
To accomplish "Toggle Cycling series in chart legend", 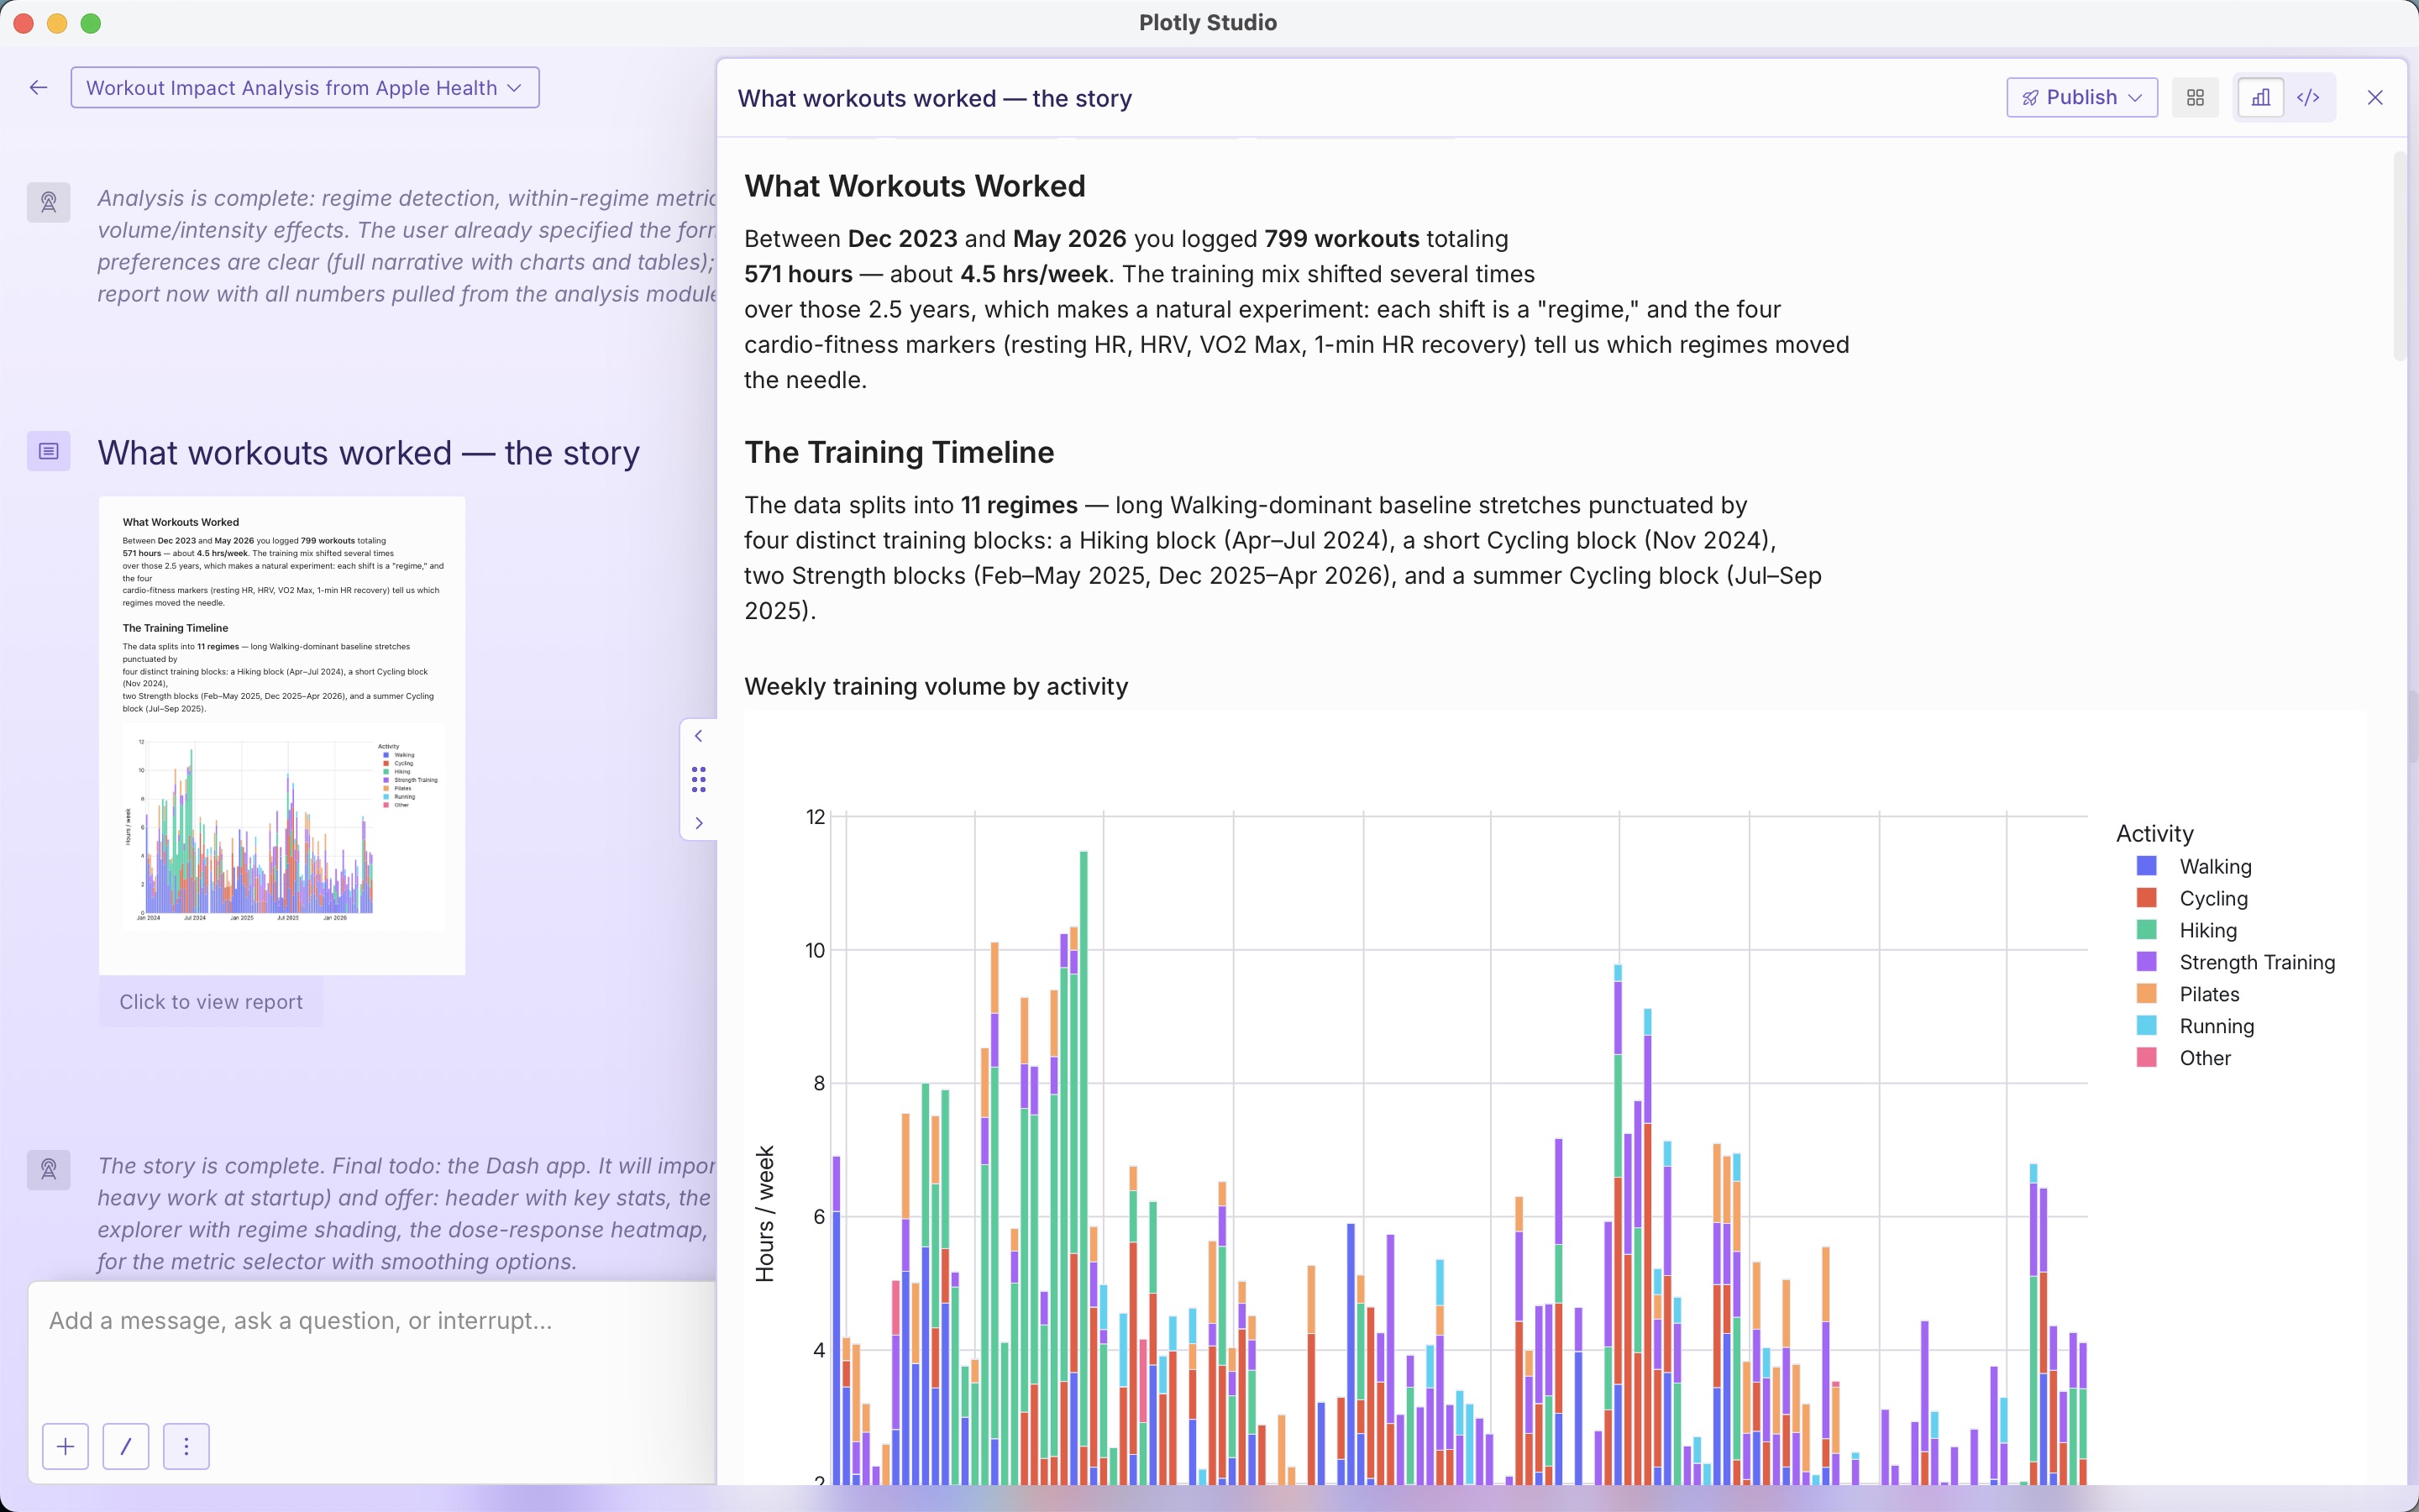I will point(2191,899).
